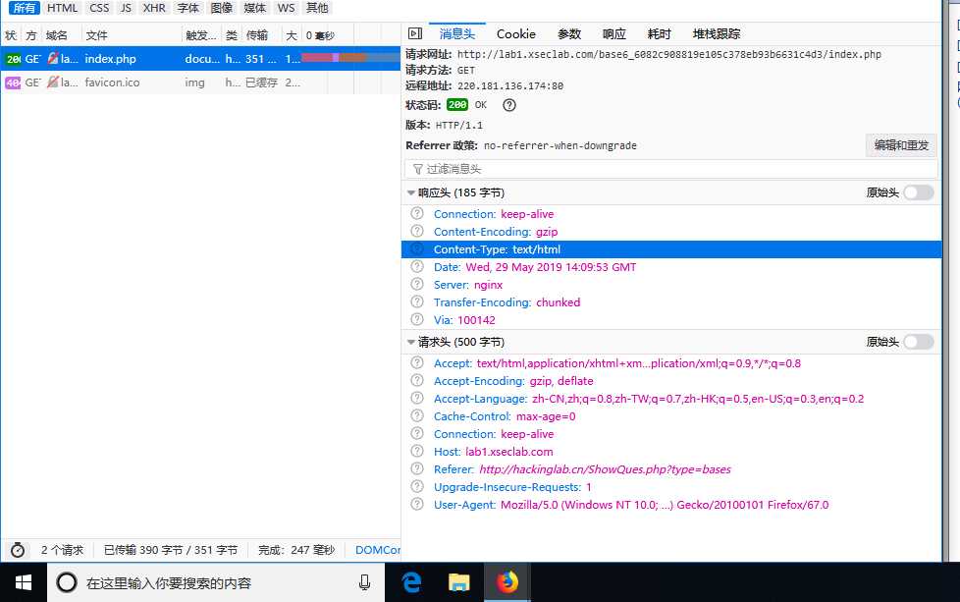Click the index.php waterfall timing bar

(350, 58)
